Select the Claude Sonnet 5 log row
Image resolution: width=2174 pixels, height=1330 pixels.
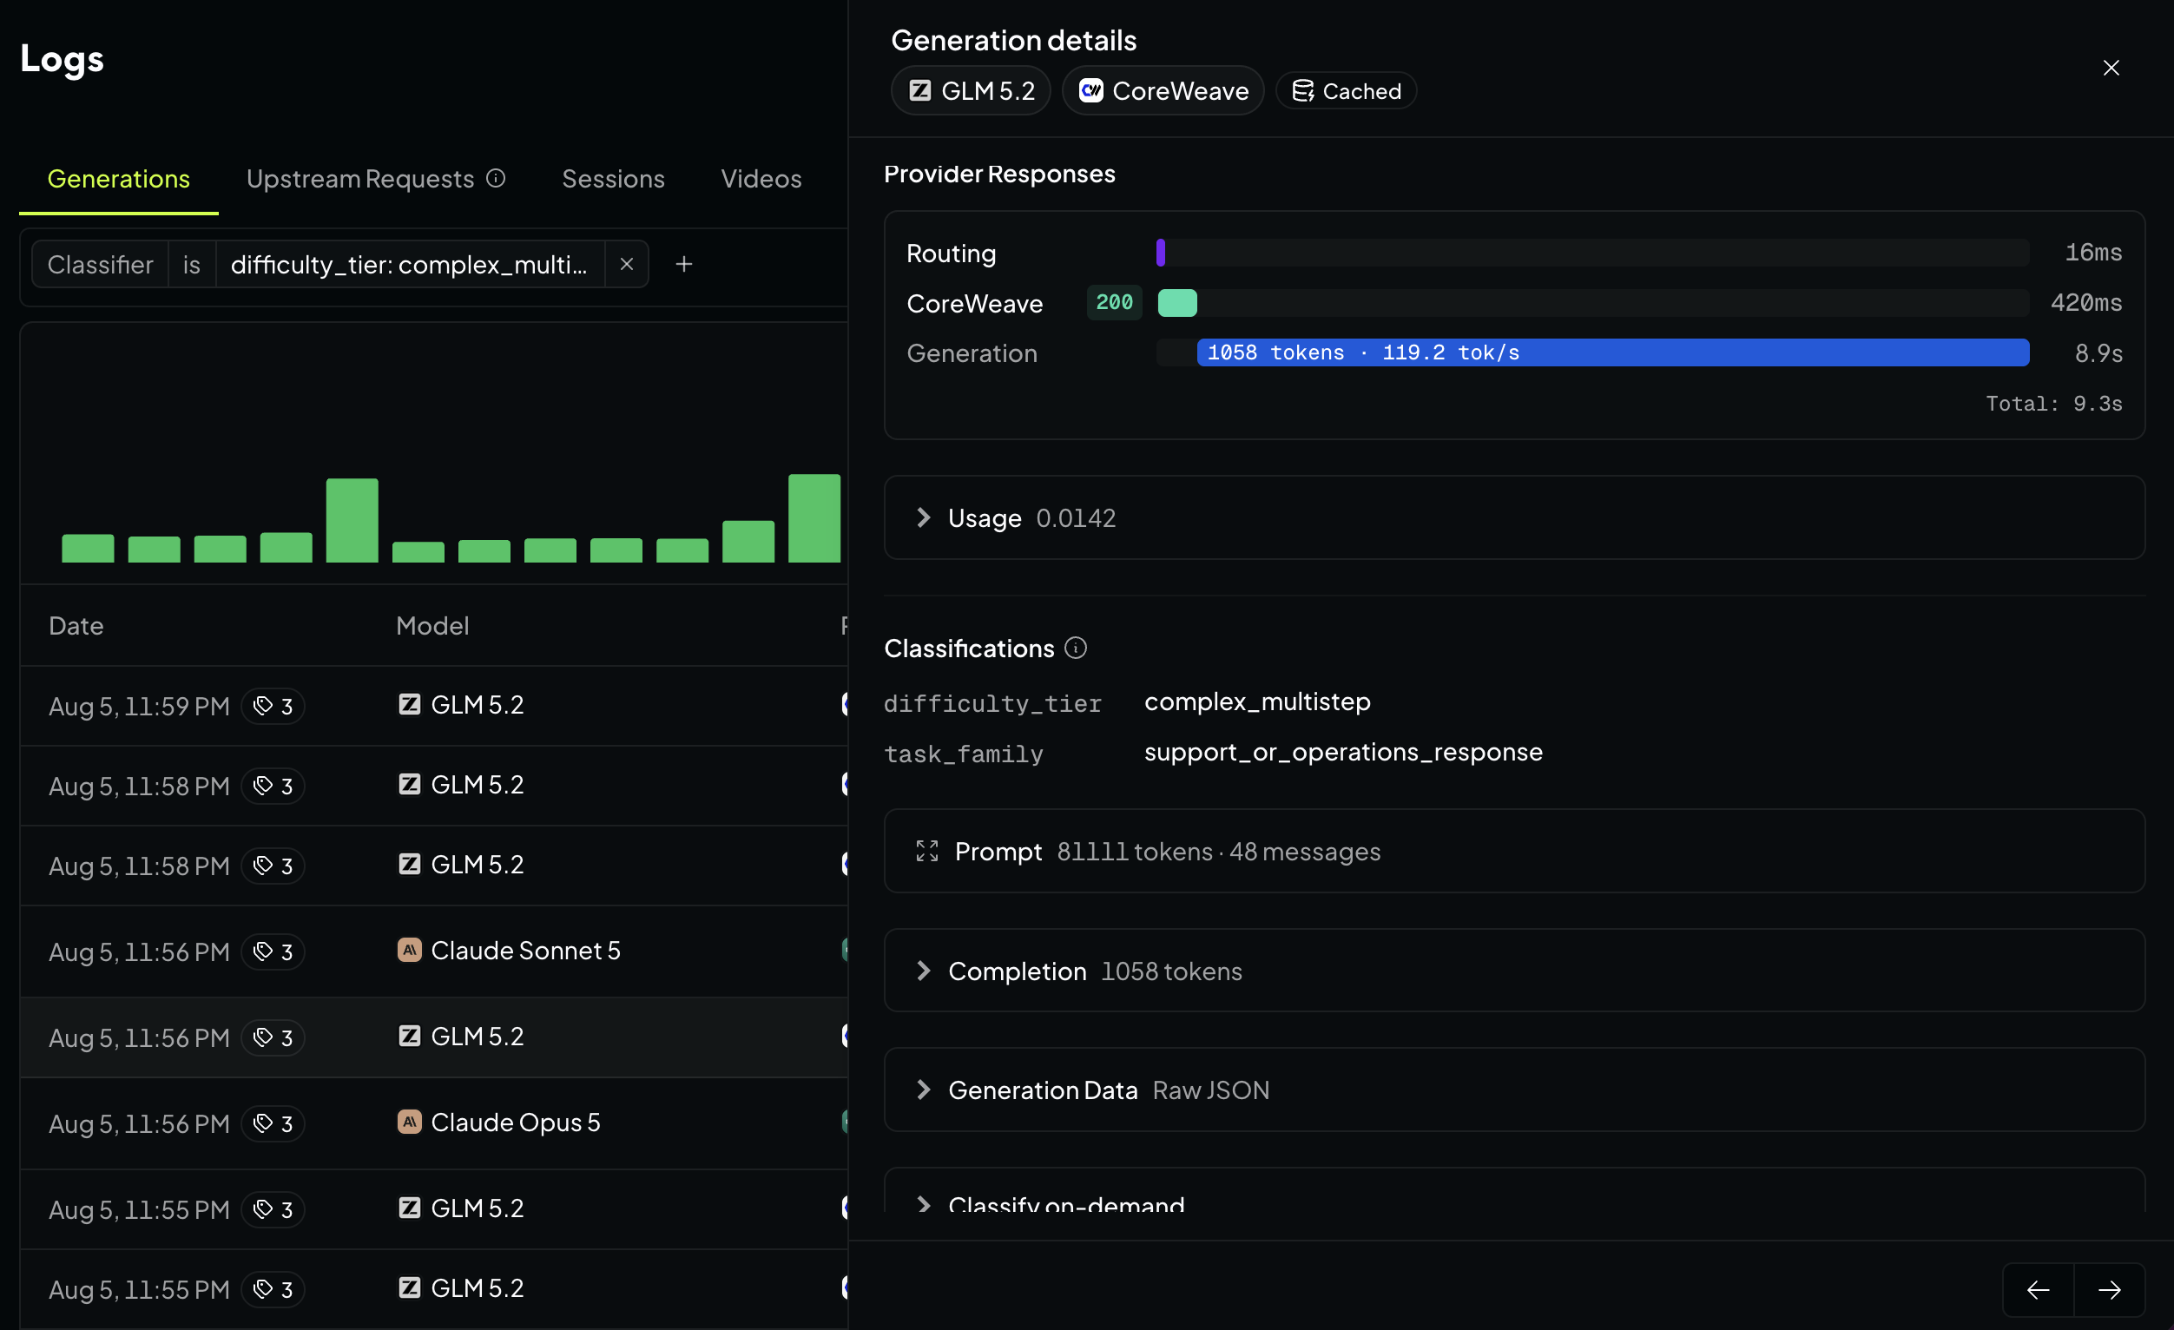434,951
